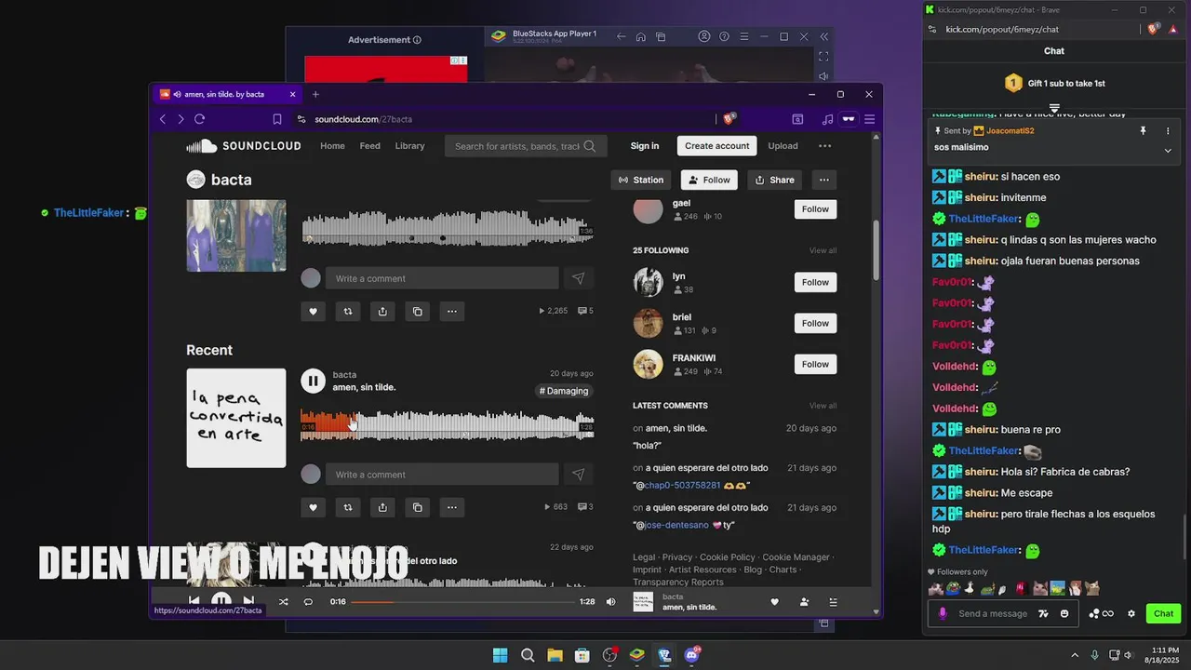The width and height of the screenshot is (1191, 670).
Task: Open more options for top track
Action: point(452,312)
